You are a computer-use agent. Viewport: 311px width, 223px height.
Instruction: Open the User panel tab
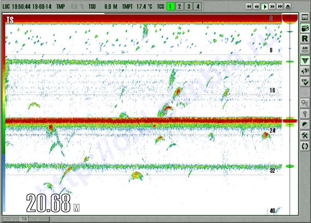click(39, 219)
